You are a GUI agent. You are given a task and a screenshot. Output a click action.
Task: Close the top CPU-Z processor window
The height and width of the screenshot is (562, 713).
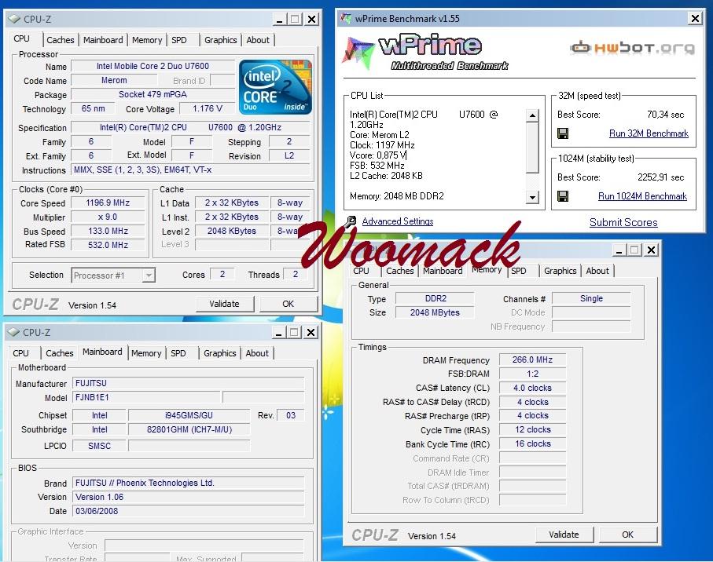pos(311,19)
